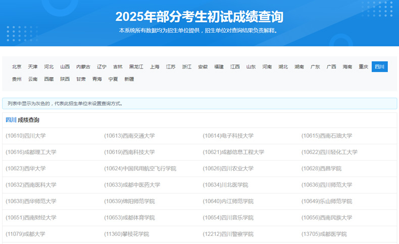Open (10636)四川师范大学
The width and height of the screenshot is (399, 244).
(x=327, y=185)
